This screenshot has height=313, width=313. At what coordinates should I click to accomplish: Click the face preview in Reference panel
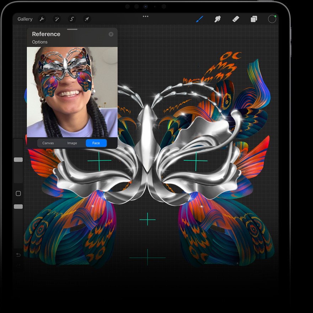[72, 92]
